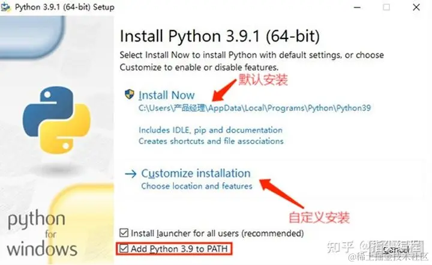Close the Python 3.9.1 Setup window
Screen dimensions: 432x265
[x=416, y=7]
